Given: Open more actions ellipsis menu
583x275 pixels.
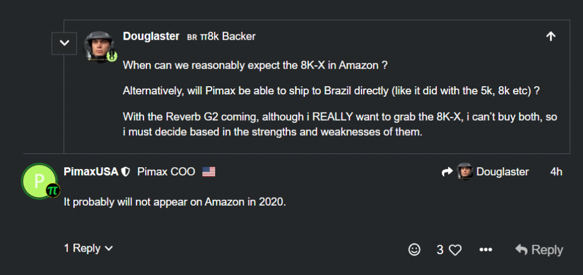Looking at the screenshot, I should pyautogui.click(x=486, y=249).
